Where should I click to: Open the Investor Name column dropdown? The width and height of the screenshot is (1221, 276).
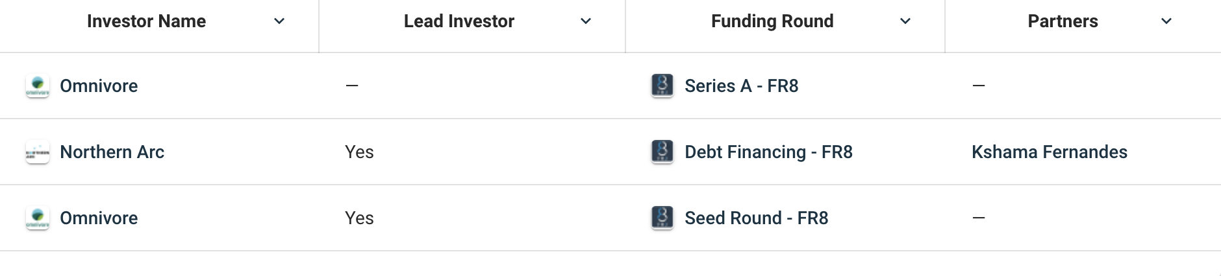coord(279,21)
